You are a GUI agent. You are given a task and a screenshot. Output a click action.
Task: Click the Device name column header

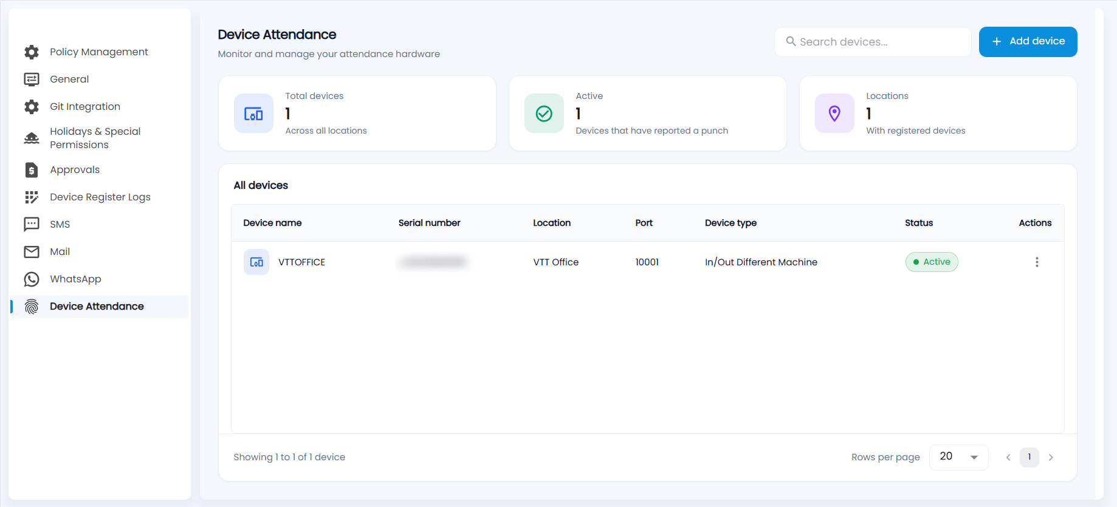[272, 223]
